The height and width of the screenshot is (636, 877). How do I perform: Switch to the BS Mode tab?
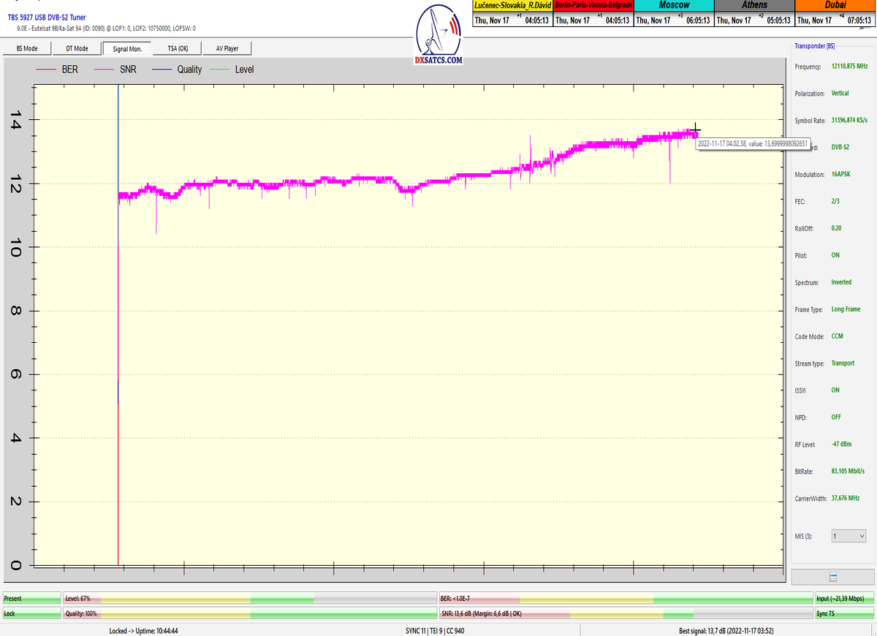(27, 48)
